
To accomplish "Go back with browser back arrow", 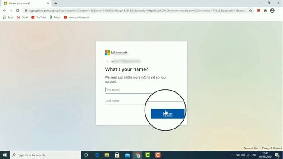I will (4, 11).
